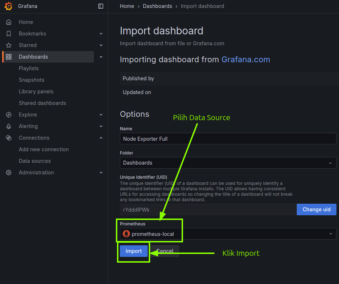339x284 pixels.
Task: Click the Starred star icon
Action: (9, 45)
